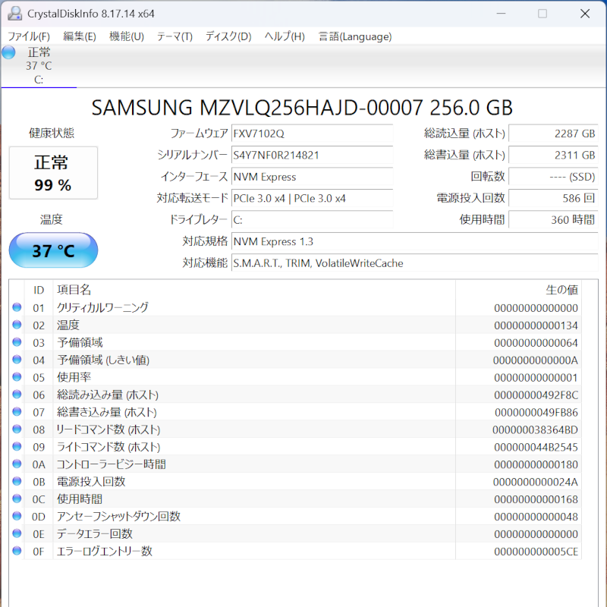Click the ID column header
Viewport: 607px width, 607px height.
39,290
